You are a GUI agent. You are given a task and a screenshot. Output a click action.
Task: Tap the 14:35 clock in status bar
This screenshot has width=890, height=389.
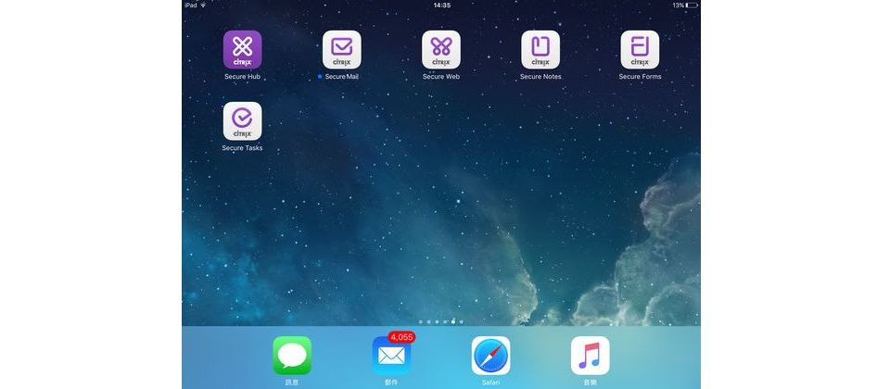click(x=441, y=6)
